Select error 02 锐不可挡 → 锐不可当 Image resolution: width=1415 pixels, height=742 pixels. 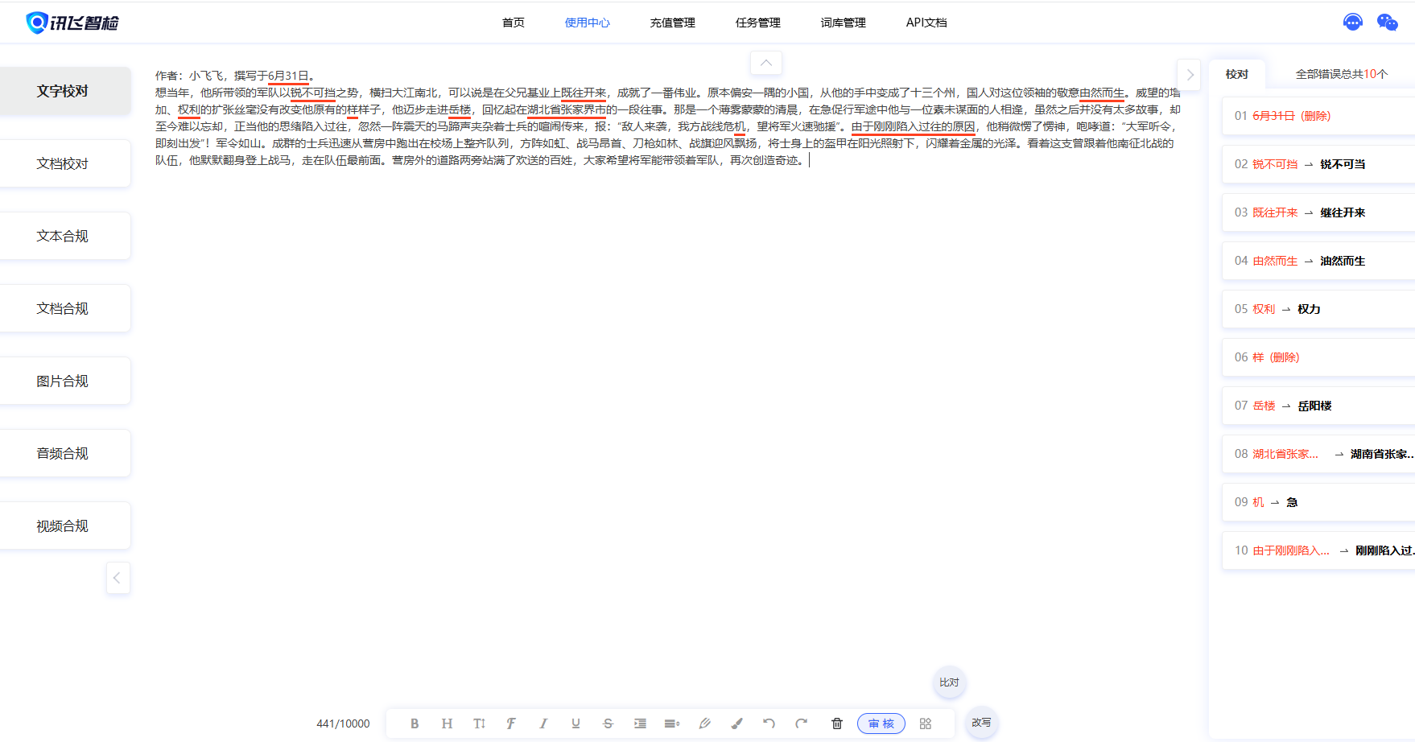pos(1318,164)
